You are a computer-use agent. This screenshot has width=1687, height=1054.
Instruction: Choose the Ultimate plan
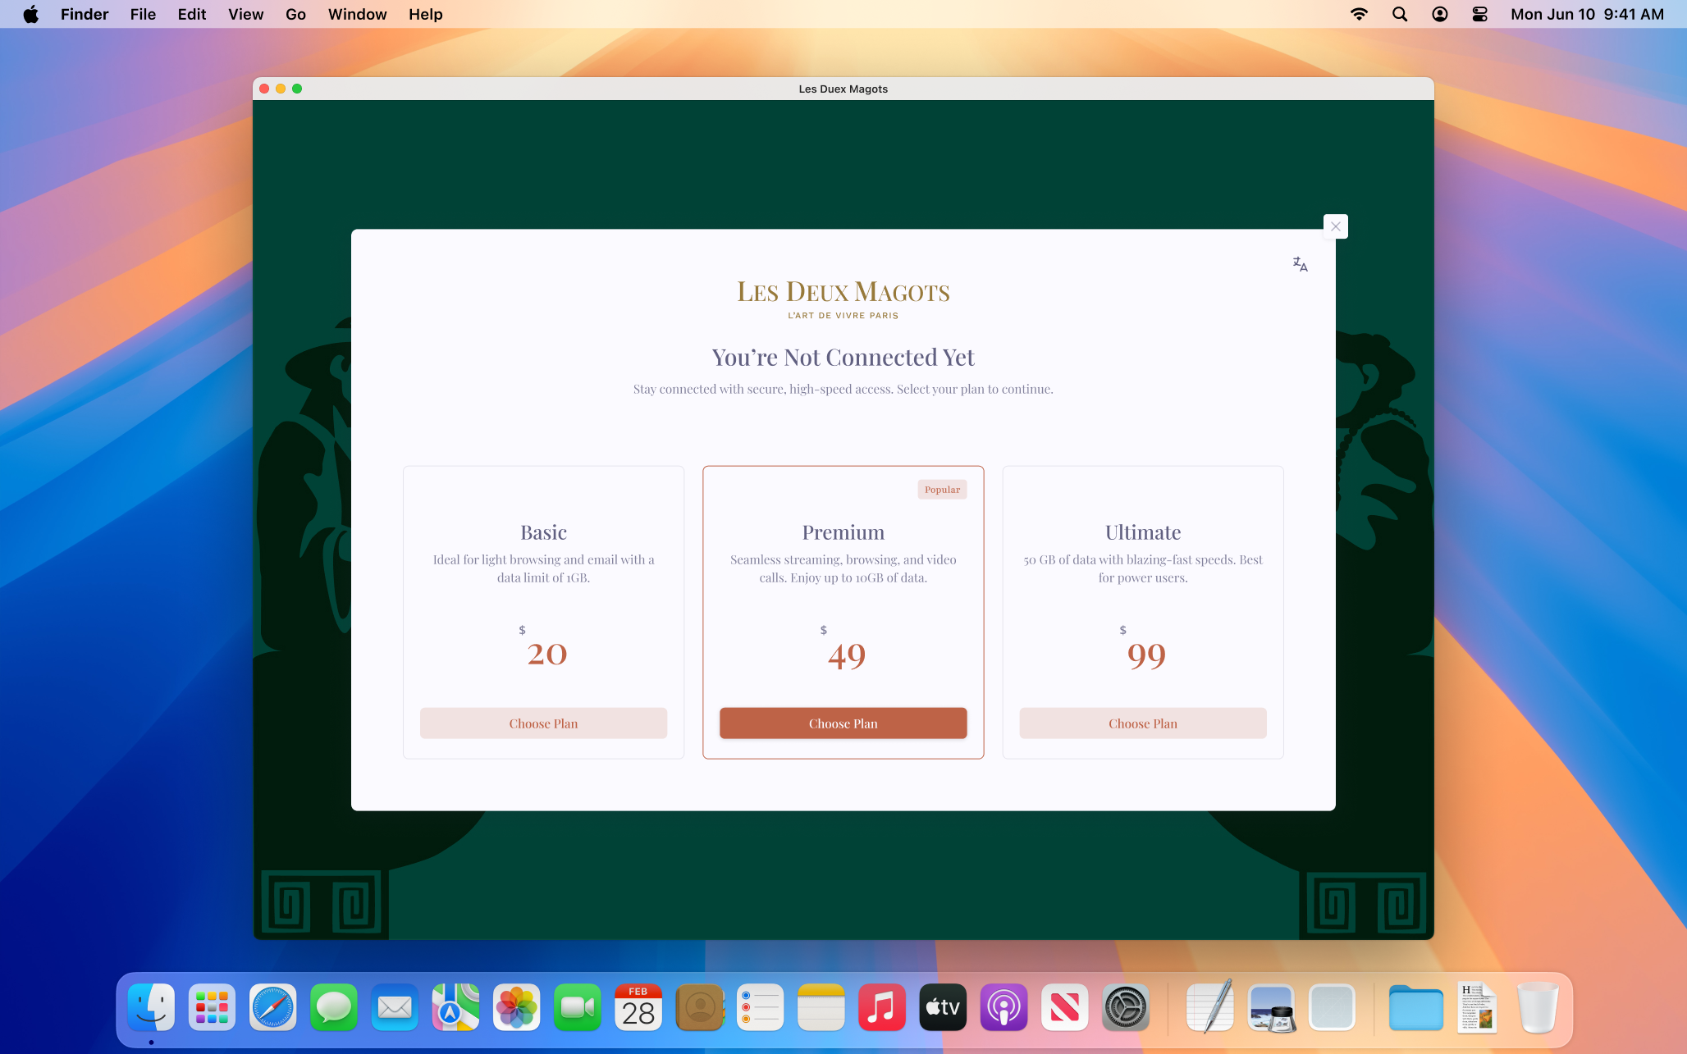pyautogui.click(x=1143, y=723)
